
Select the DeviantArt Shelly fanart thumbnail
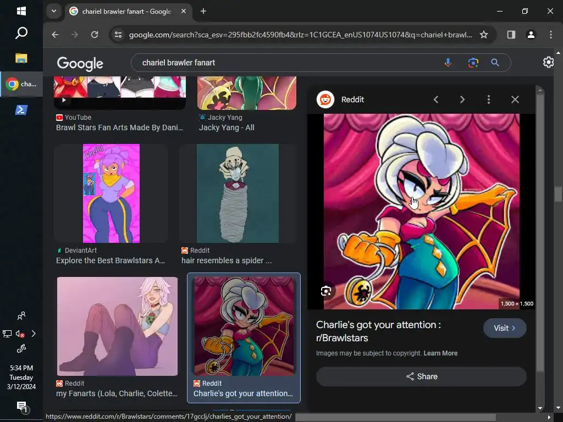pyautogui.click(x=111, y=193)
